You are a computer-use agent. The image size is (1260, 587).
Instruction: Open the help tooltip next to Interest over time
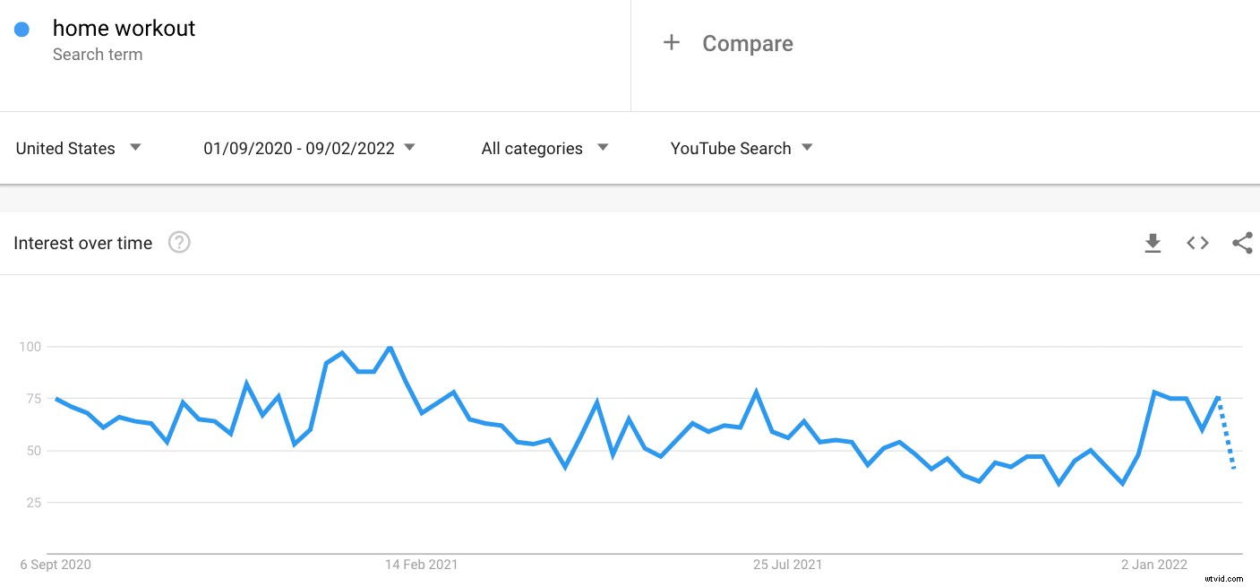coord(179,242)
